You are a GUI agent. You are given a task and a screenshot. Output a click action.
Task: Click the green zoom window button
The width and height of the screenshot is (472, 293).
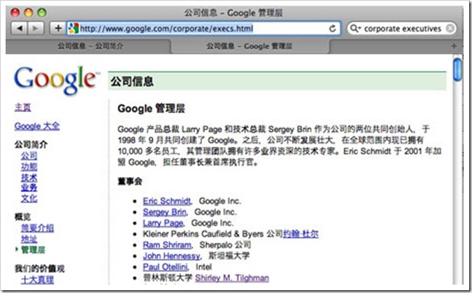42,13
